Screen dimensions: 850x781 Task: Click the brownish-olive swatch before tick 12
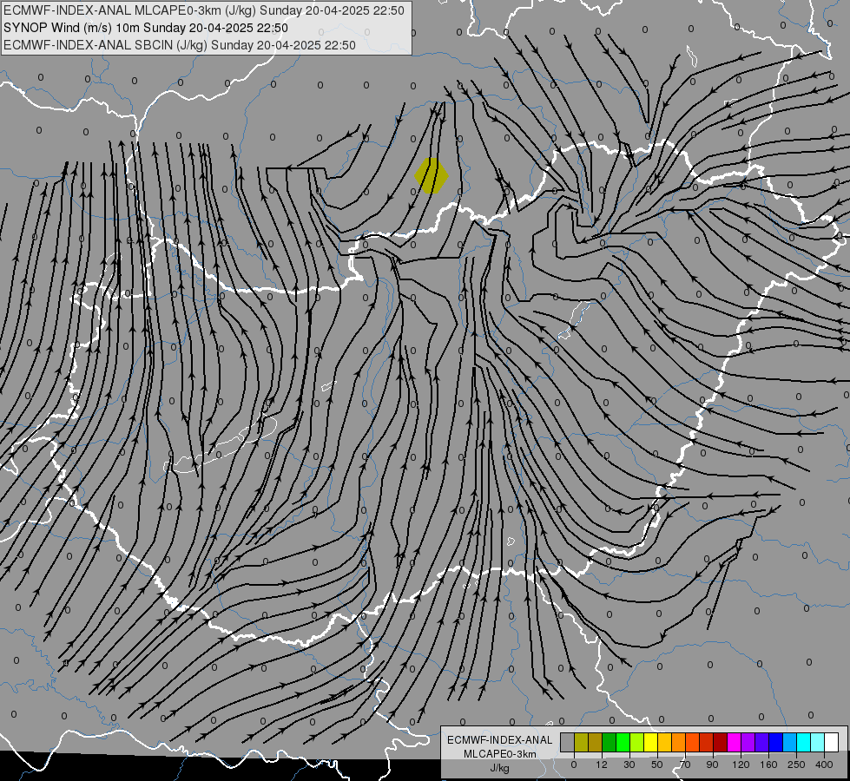point(596,742)
